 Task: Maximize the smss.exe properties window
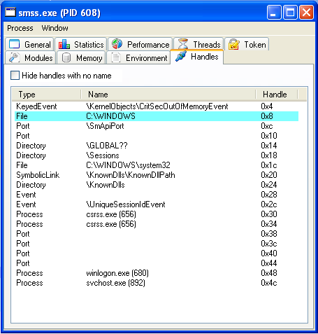coord(290,13)
